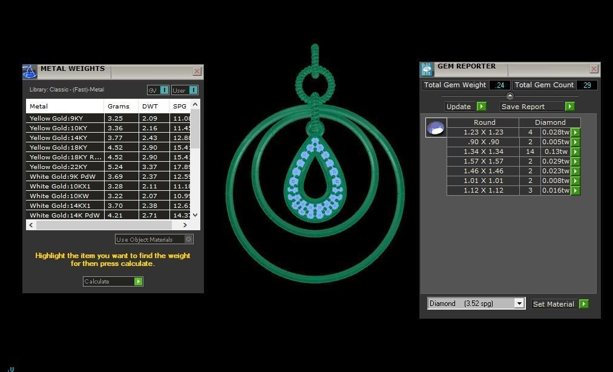Click the Calculate button
Screen dimensions: 613x372
point(113,282)
